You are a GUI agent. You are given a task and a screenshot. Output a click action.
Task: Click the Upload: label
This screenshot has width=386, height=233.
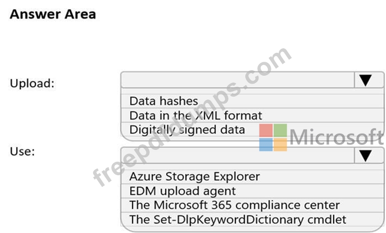[x=32, y=83]
